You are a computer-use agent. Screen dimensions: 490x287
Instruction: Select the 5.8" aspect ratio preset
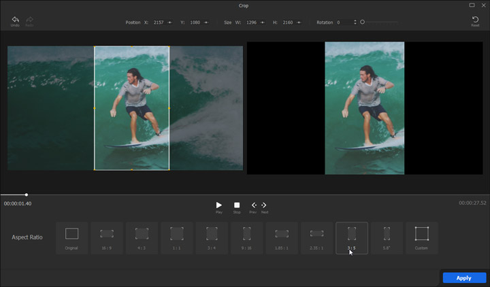[x=387, y=238]
